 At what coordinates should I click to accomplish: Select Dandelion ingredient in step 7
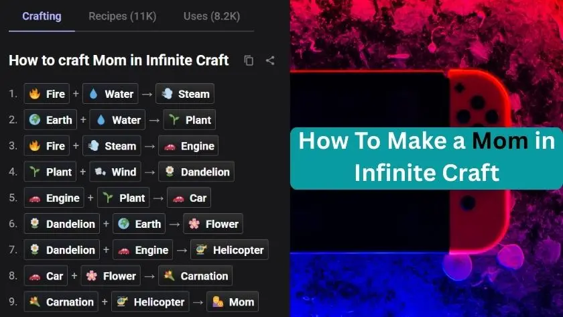[62, 250]
